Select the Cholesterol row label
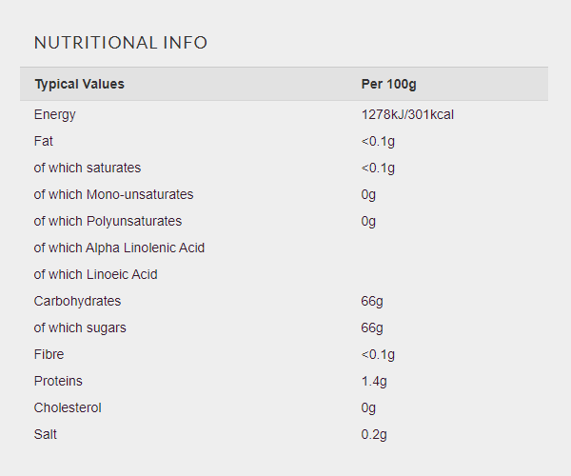The width and height of the screenshot is (571, 476). 68,407
